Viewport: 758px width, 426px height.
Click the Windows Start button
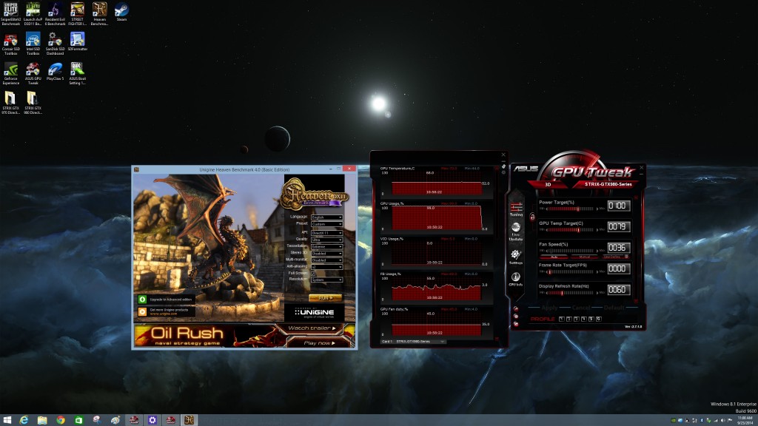coord(7,420)
